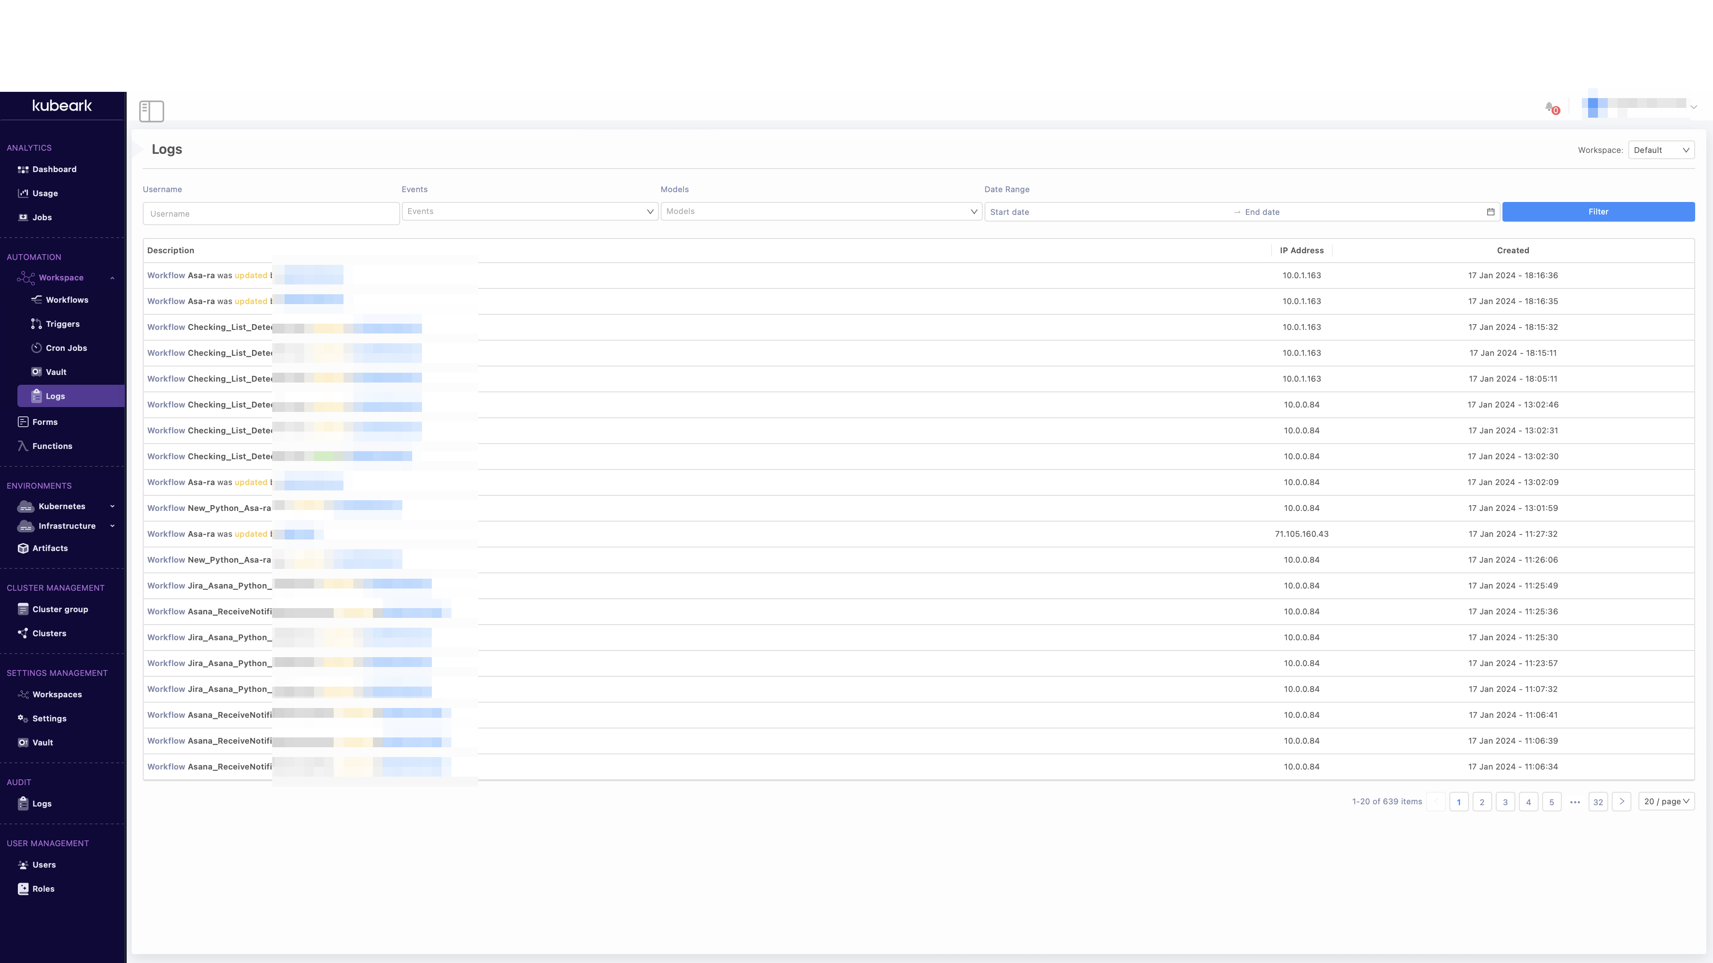Open the Artifacts cube icon

[x=23, y=548]
